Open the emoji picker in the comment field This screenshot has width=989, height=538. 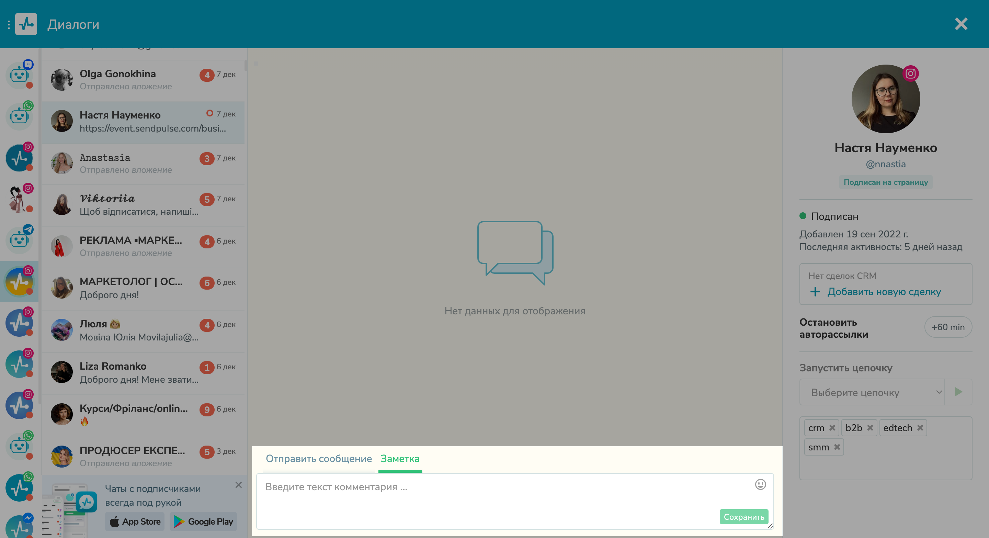pos(760,484)
